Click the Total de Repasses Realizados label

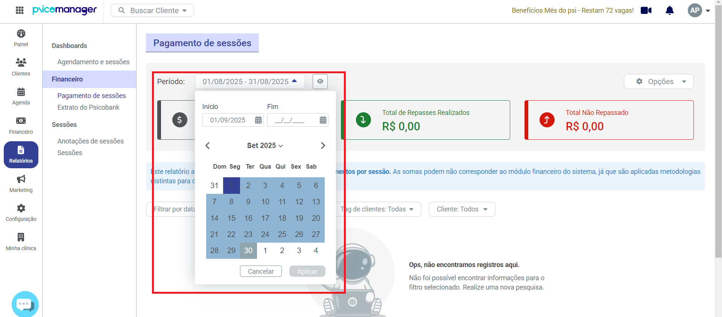[426, 113]
